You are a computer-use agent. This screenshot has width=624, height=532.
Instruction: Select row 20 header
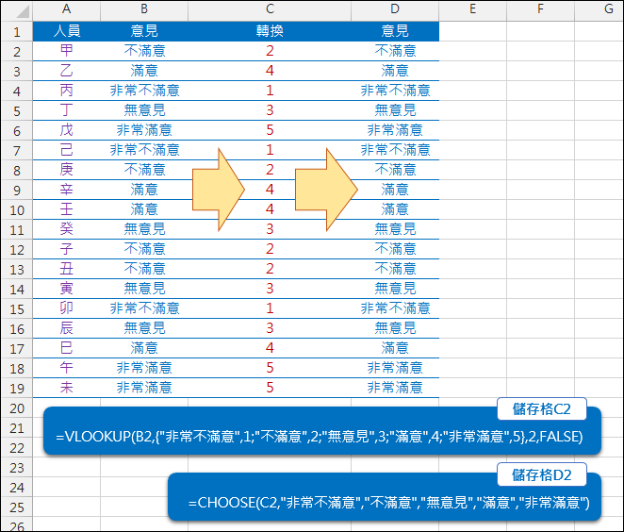tap(17, 408)
